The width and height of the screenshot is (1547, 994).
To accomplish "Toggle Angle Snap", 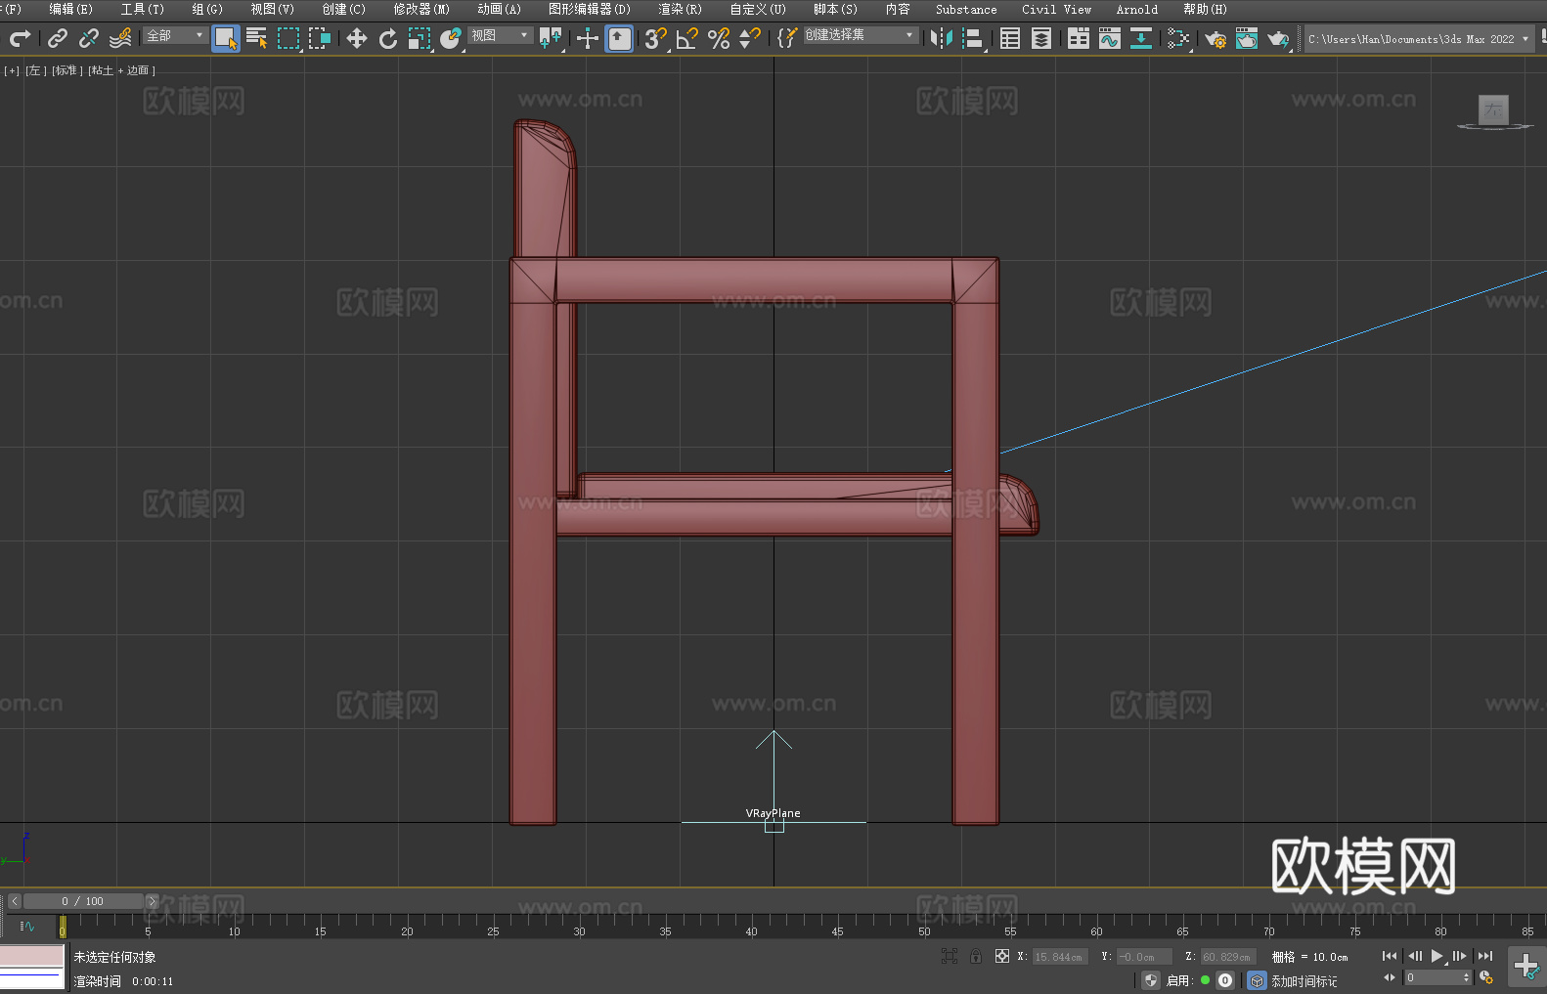I will pos(687,38).
